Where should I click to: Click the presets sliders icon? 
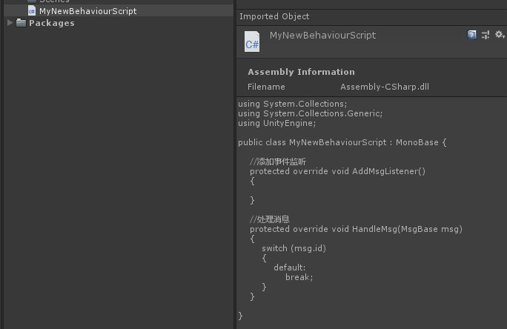(x=486, y=35)
